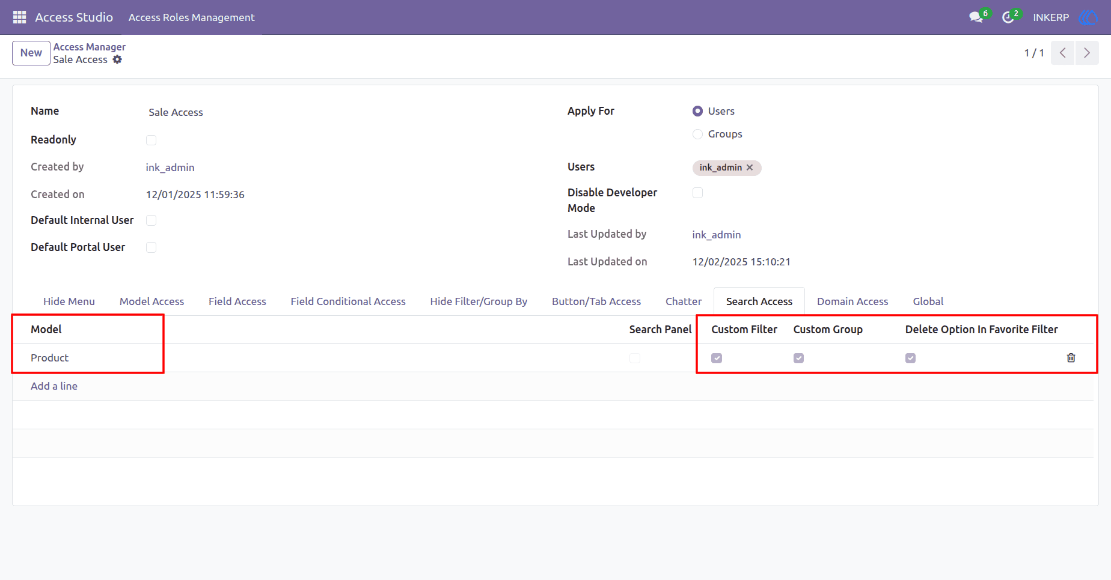
Task: Enable Disable Developer Mode checkbox
Action: (x=697, y=193)
